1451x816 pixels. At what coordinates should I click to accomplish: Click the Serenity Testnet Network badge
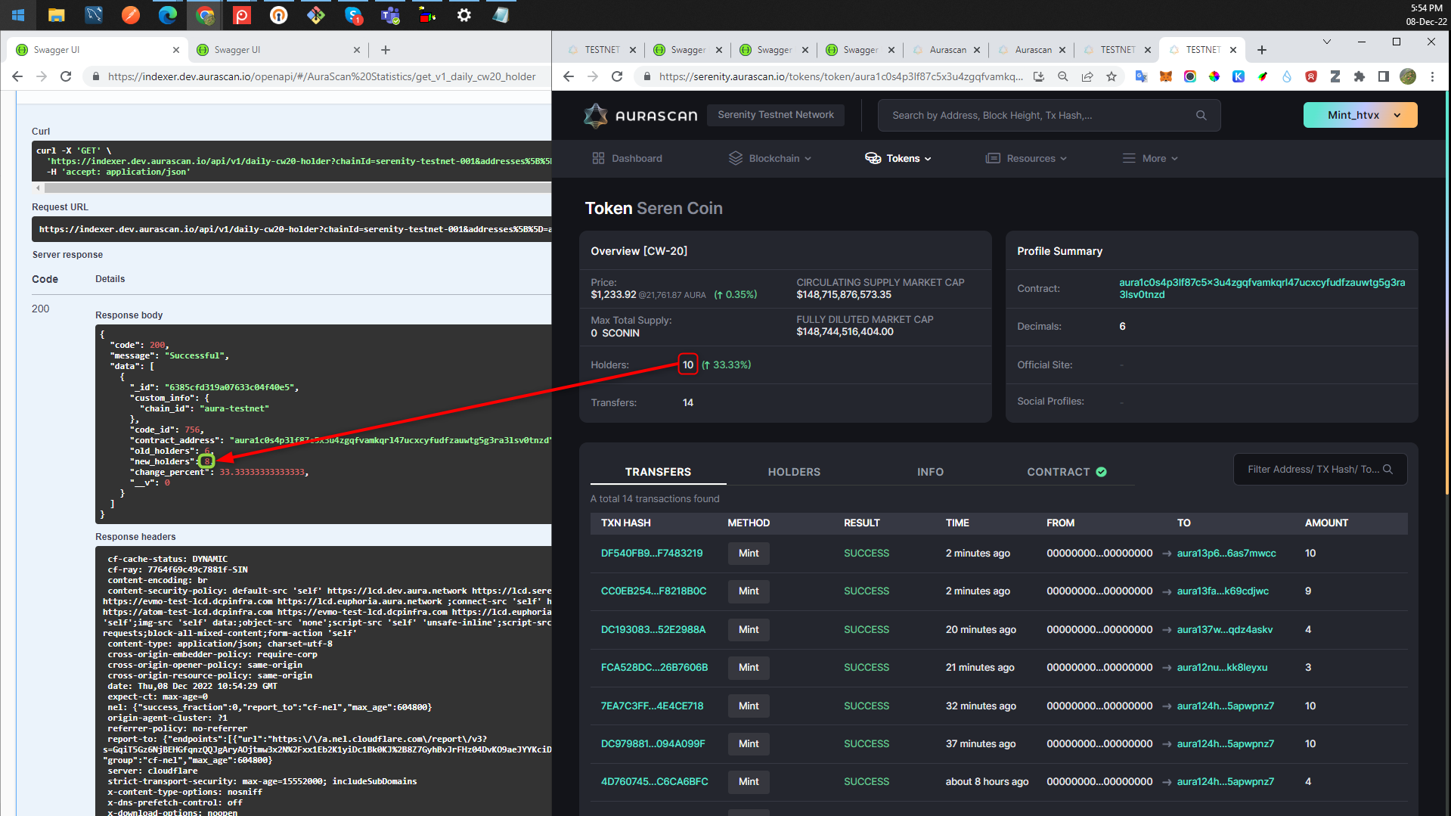(775, 115)
